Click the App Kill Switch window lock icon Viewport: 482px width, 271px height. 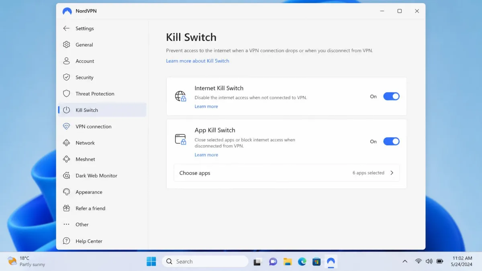point(181,139)
